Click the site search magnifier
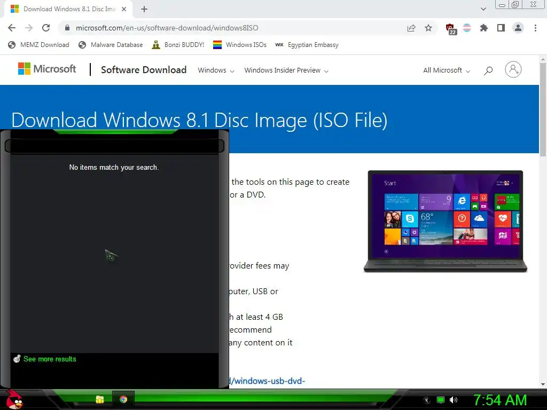 (x=488, y=70)
